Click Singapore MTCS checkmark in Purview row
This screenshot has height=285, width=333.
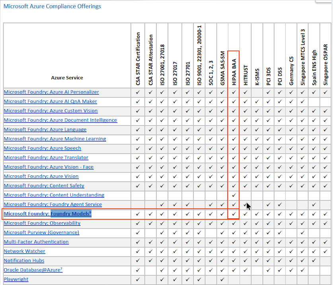pos(303,233)
